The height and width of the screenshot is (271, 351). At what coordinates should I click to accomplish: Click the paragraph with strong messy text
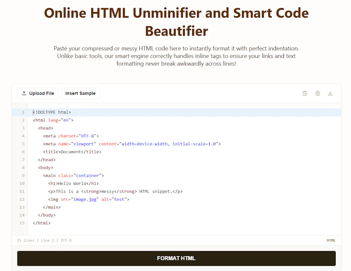point(115,191)
